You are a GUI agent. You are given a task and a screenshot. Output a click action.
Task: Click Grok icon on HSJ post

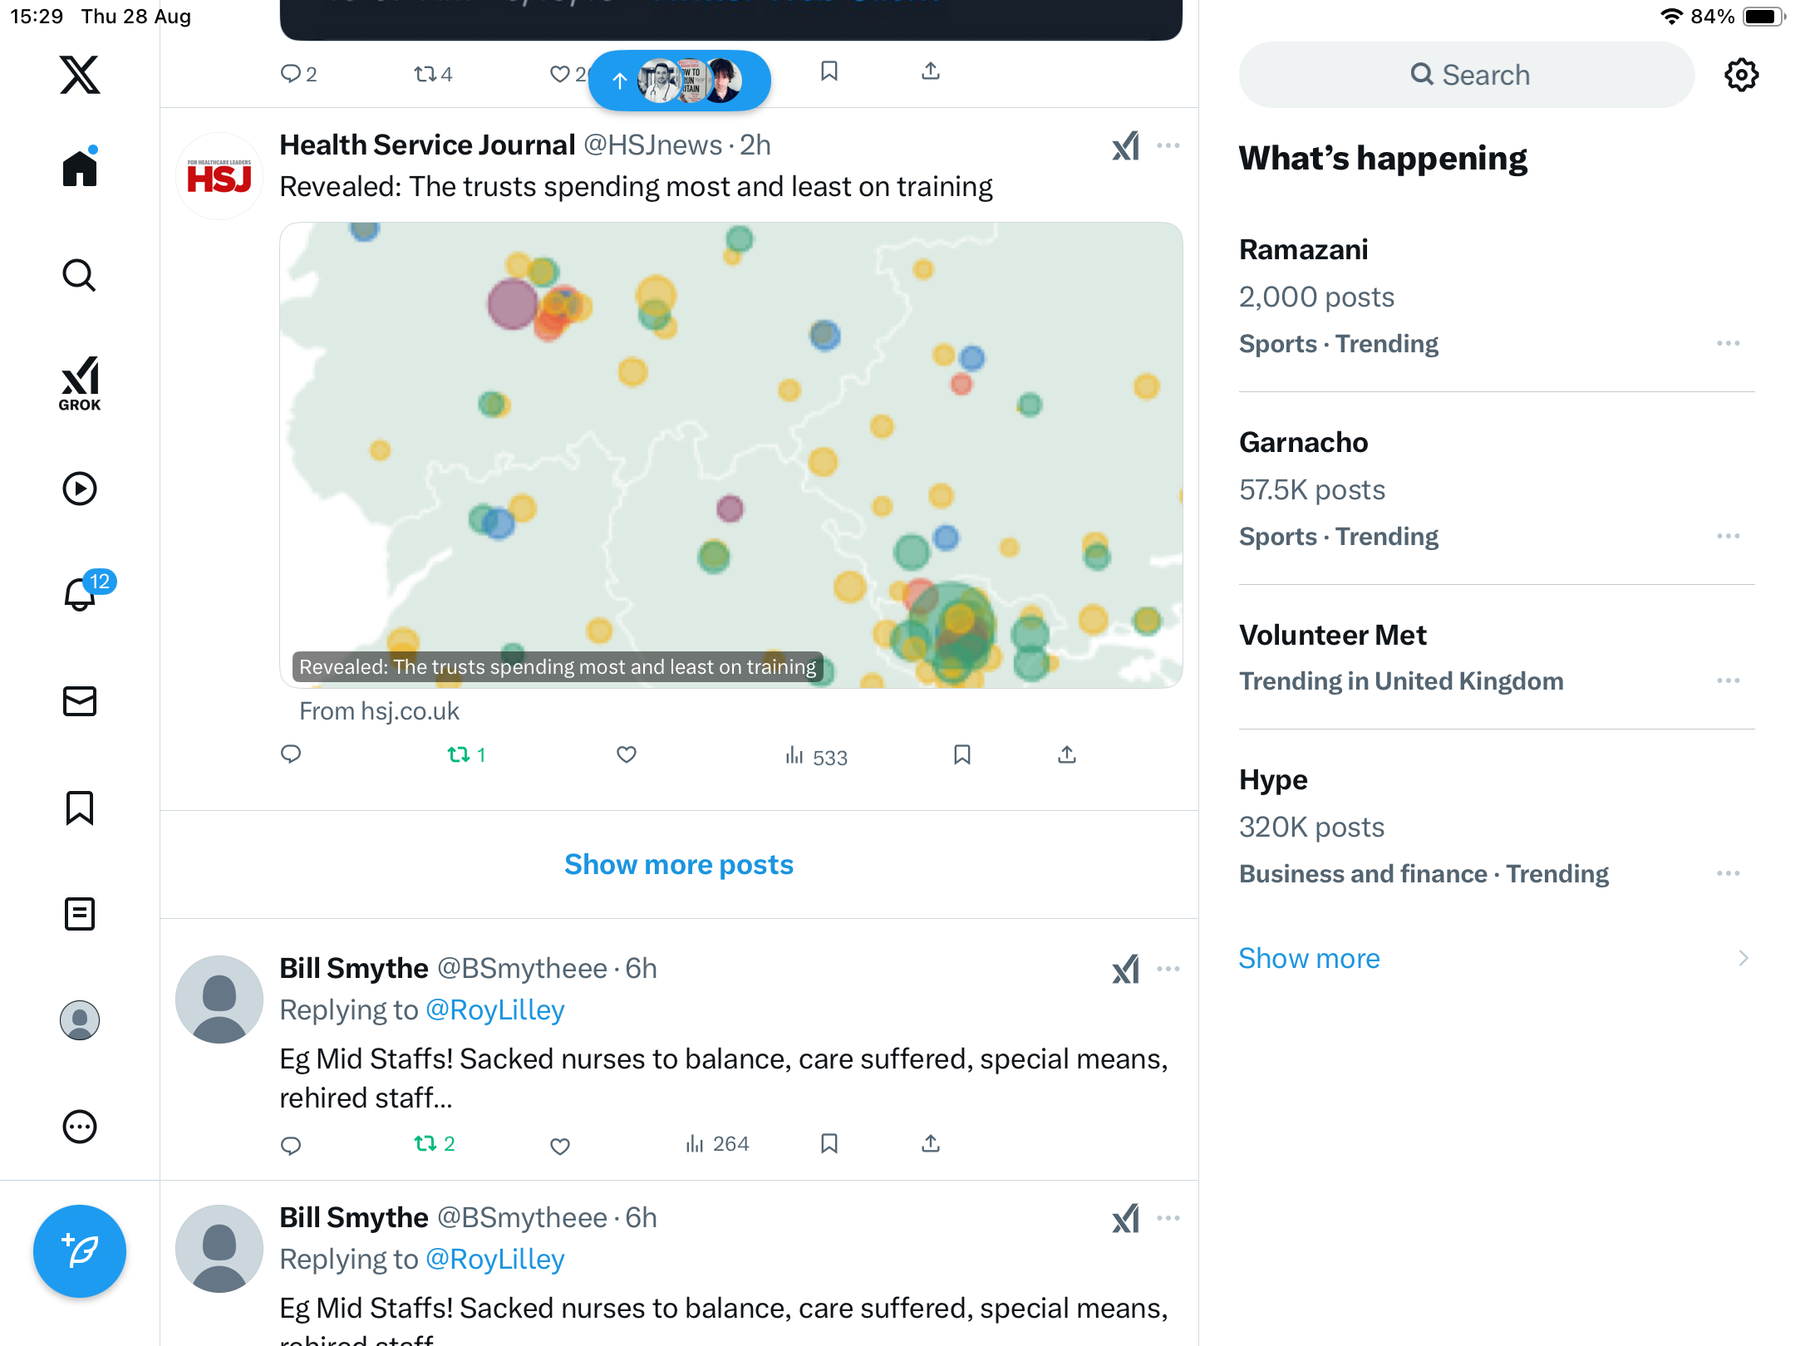pyautogui.click(x=1126, y=146)
